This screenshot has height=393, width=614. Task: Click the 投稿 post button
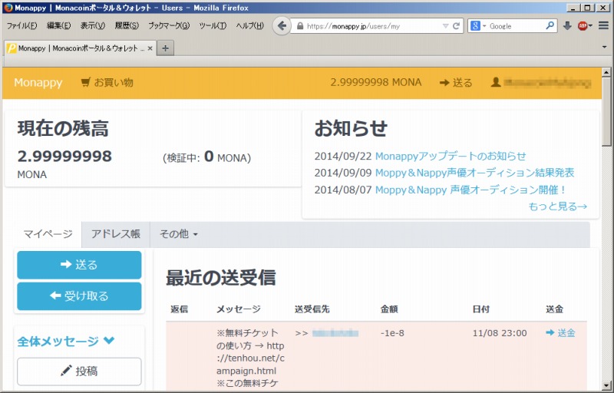coord(79,371)
